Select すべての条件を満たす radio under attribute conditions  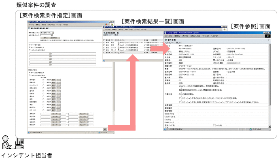pos(30,73)
